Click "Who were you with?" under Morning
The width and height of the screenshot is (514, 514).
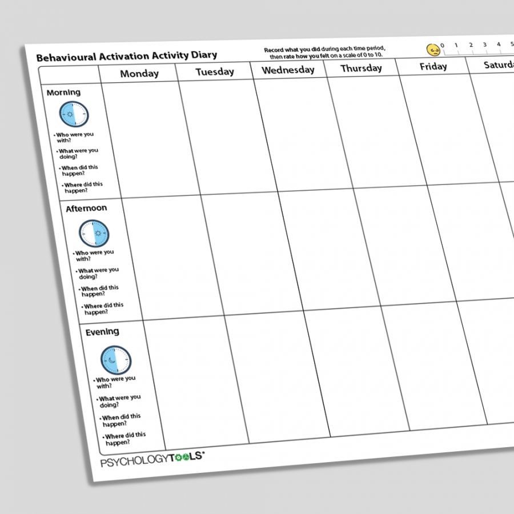[x=75, y=138]
